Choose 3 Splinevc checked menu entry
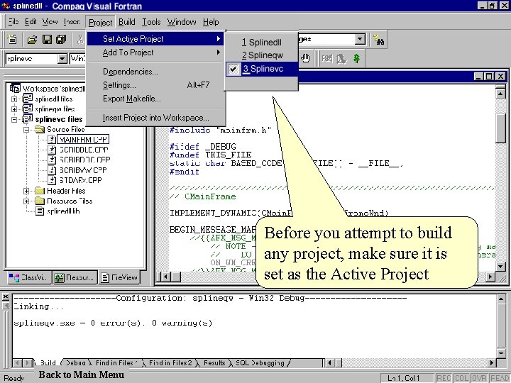Viewport: 511px width, 383px height. (262, 69)
